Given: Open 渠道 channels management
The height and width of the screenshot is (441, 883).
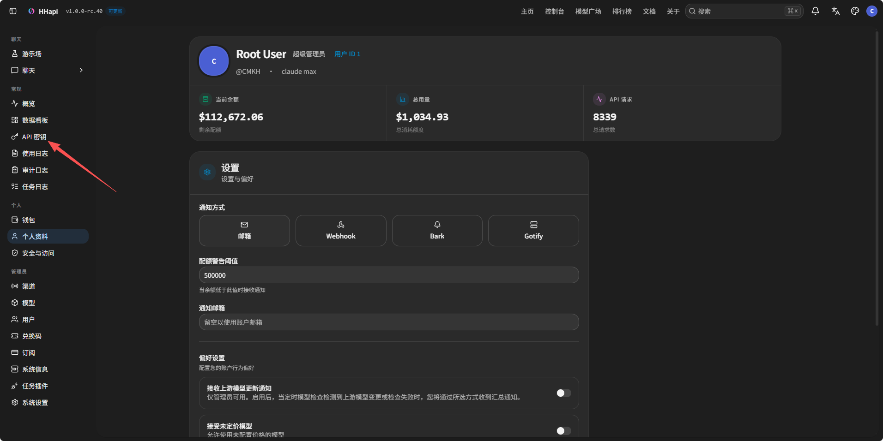Looking at the screenshot, I should [48, 286].
